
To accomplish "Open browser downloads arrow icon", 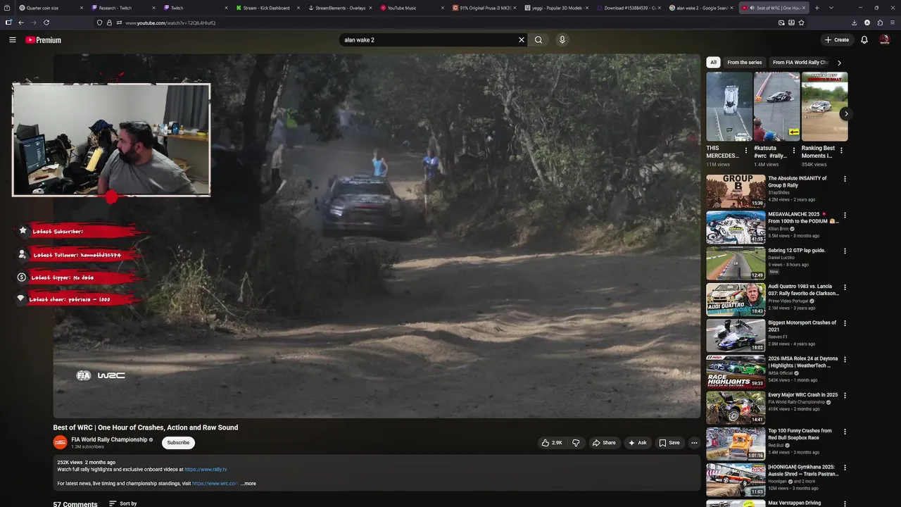I will click(854, 23).
